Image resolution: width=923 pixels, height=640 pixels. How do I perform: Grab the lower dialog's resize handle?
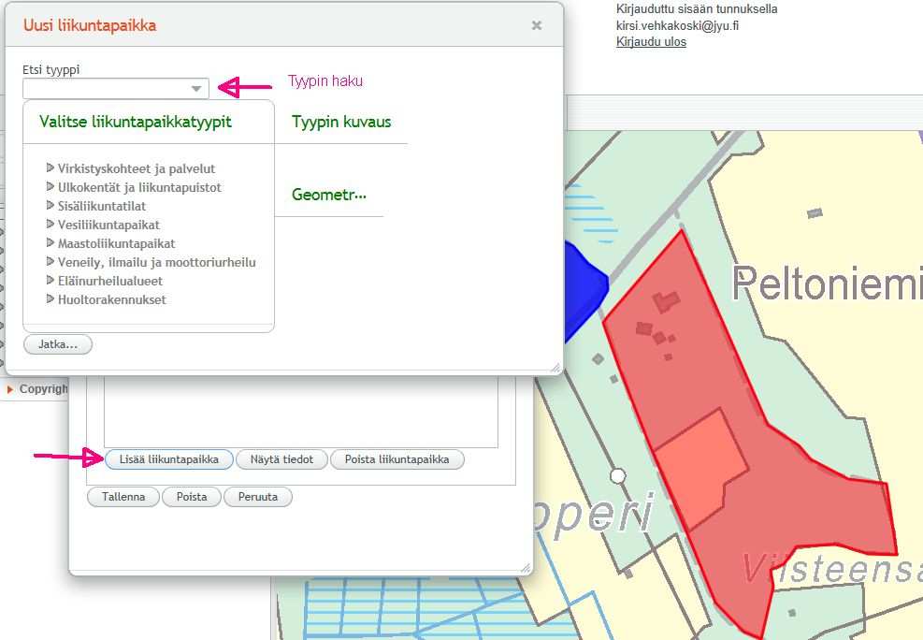[526, 568]
